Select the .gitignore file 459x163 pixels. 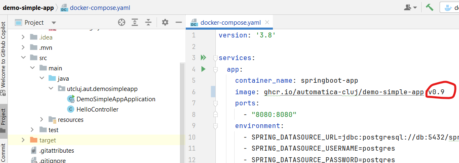(x=48, y=160)
